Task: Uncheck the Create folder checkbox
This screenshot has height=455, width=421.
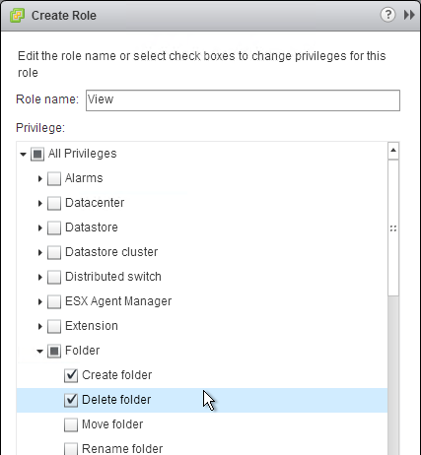Action: point(71,375)
